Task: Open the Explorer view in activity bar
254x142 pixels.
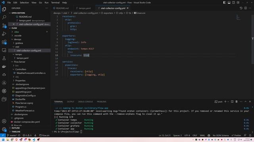Action: tap(4, 9)
